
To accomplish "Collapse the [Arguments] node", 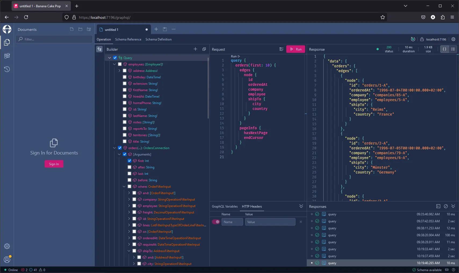I will 119,154.
